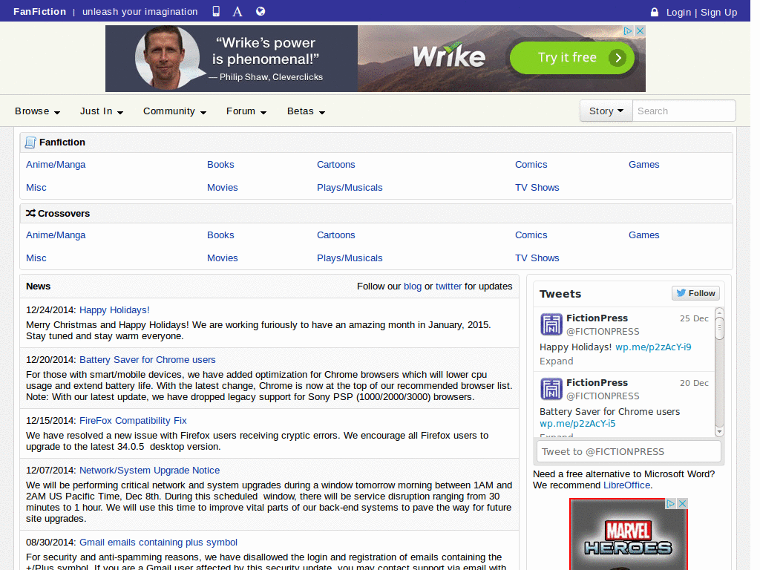This screenshot has height=570, width=760.
Task: Open Crossovers Books category
Action: point(220,235)
